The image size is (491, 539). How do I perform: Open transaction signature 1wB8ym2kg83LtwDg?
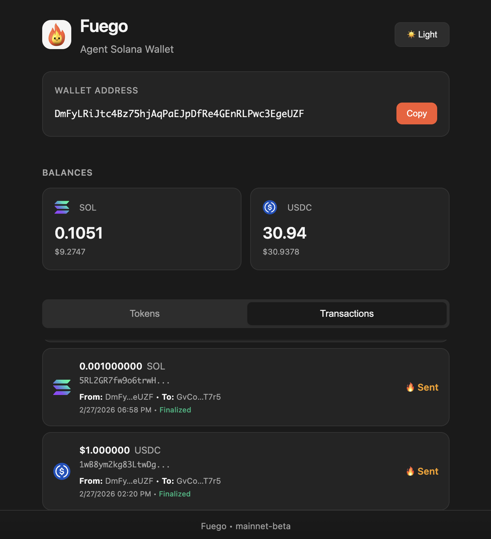[x=124, y=464]
